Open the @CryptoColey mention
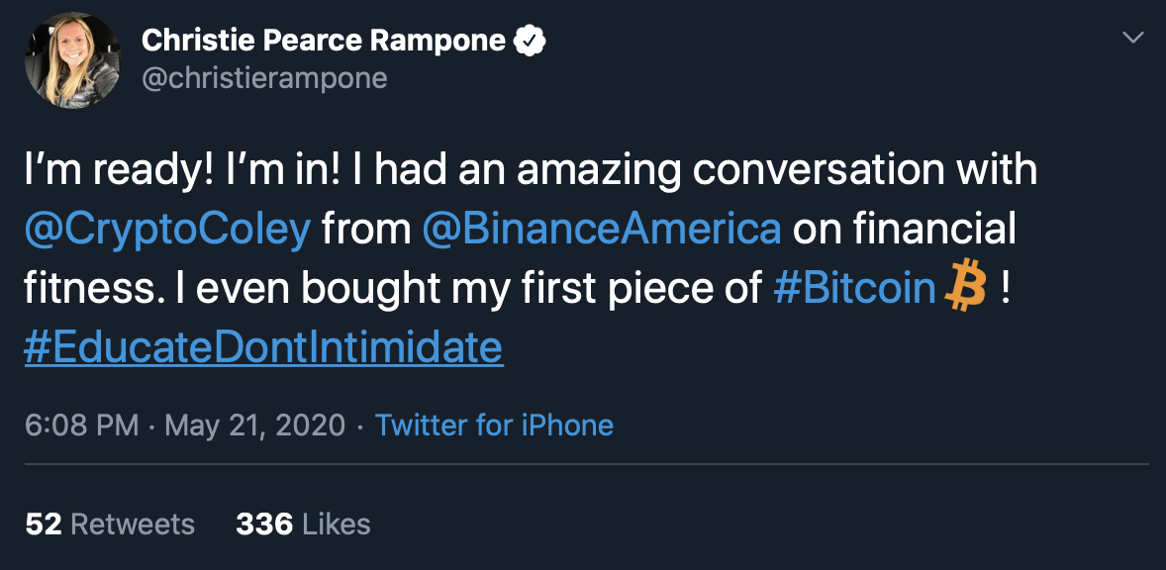Screen dimensions: 1166x570 point(167,229)
